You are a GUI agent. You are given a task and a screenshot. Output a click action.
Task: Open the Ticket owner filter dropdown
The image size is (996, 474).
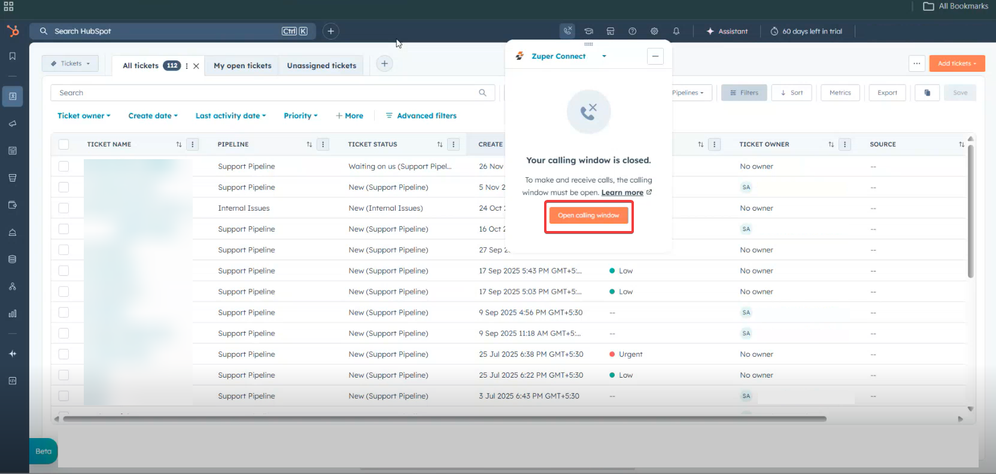[x=84, y=116]
